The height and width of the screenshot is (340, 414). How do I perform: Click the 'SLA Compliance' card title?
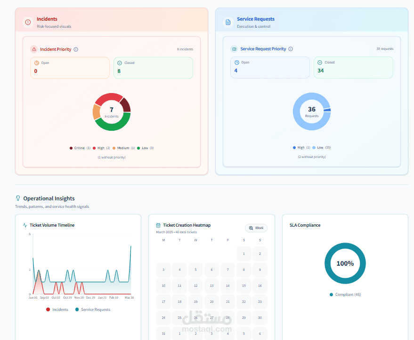tap(305, 225)
